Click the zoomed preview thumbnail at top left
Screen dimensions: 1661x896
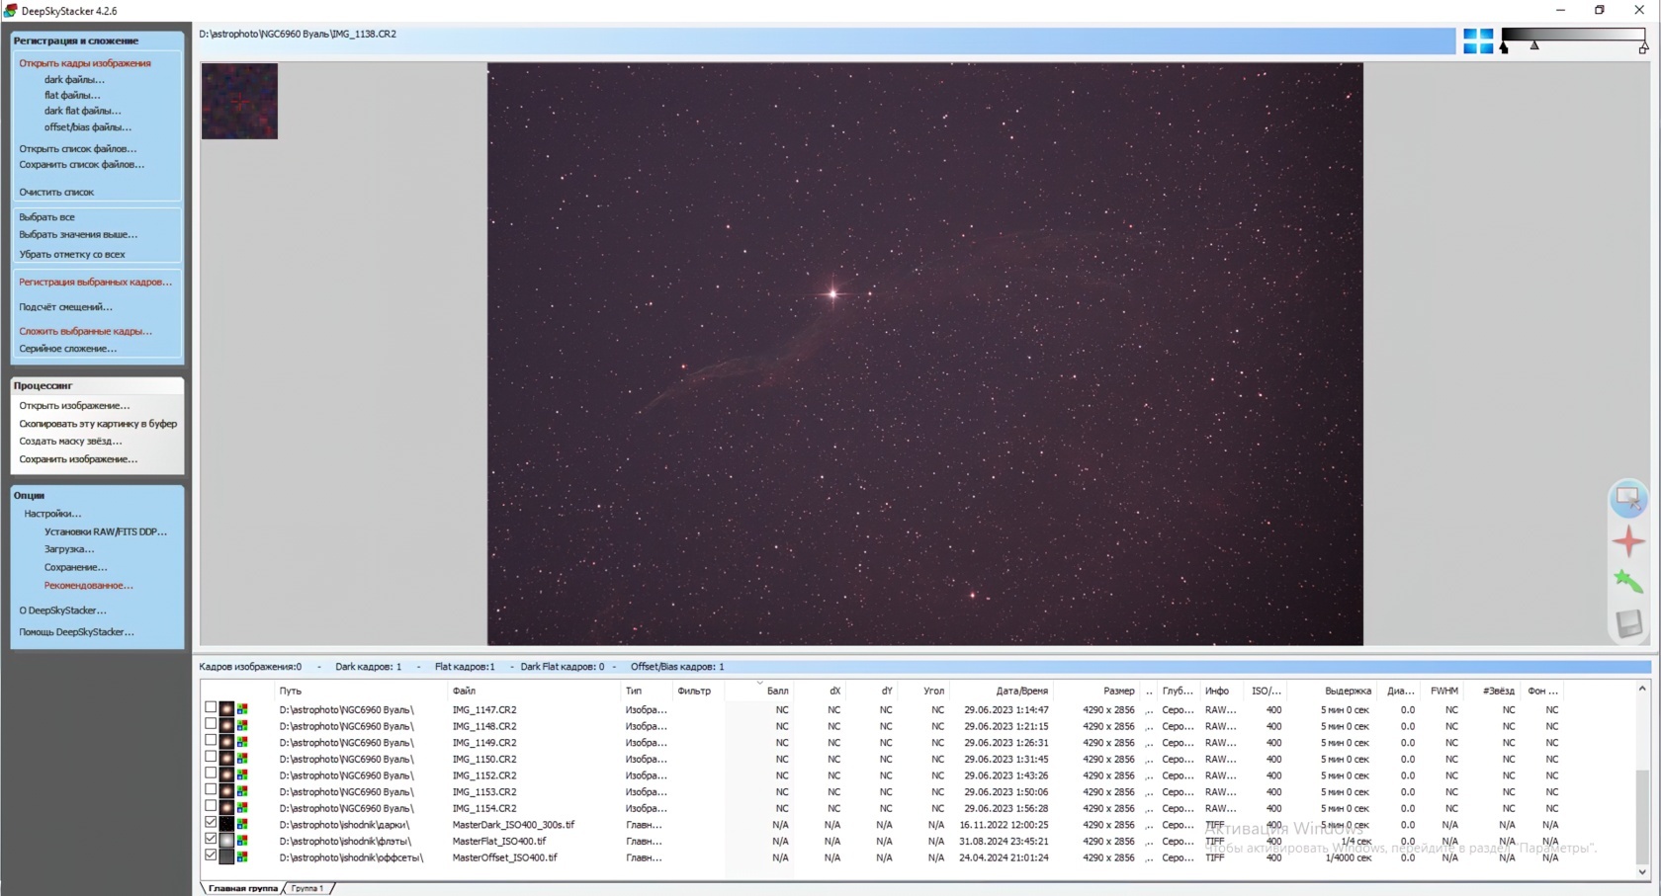click(x=239, y=101)
